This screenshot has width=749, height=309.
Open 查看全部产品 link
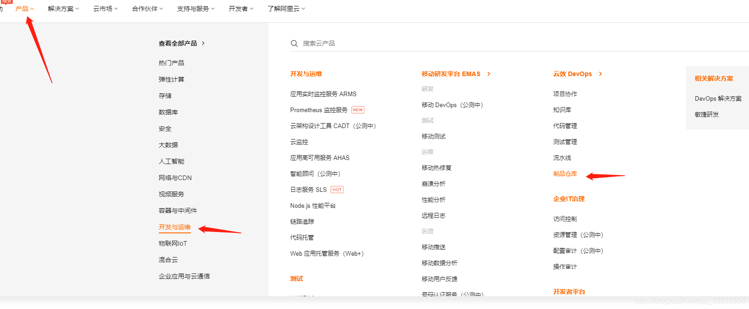pos(178,43)
